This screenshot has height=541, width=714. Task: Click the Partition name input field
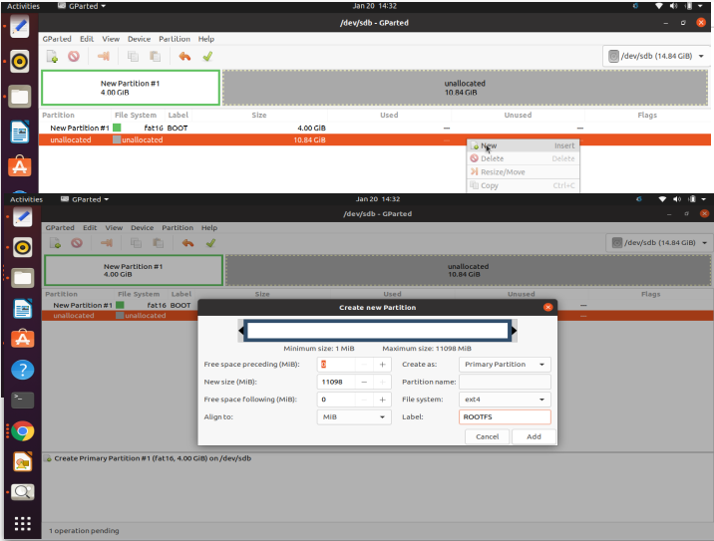(505, 382)
